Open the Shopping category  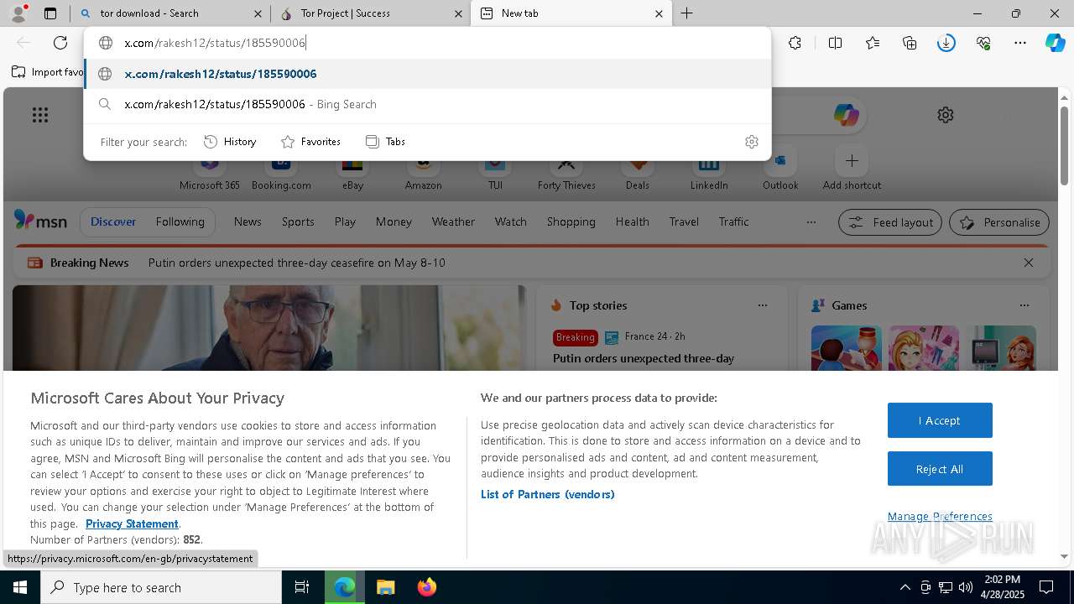(571, 221)
